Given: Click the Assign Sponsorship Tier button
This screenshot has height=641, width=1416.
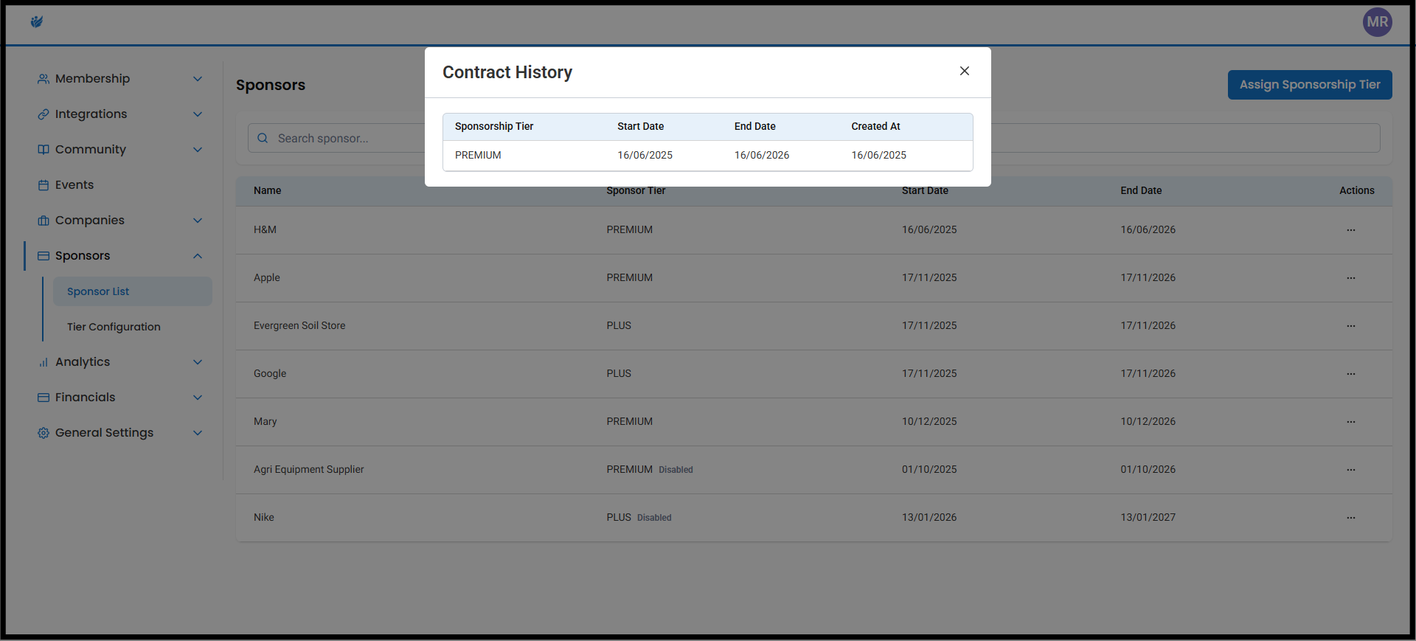Looking at the screenshot, I should (x=1309, y=85).
